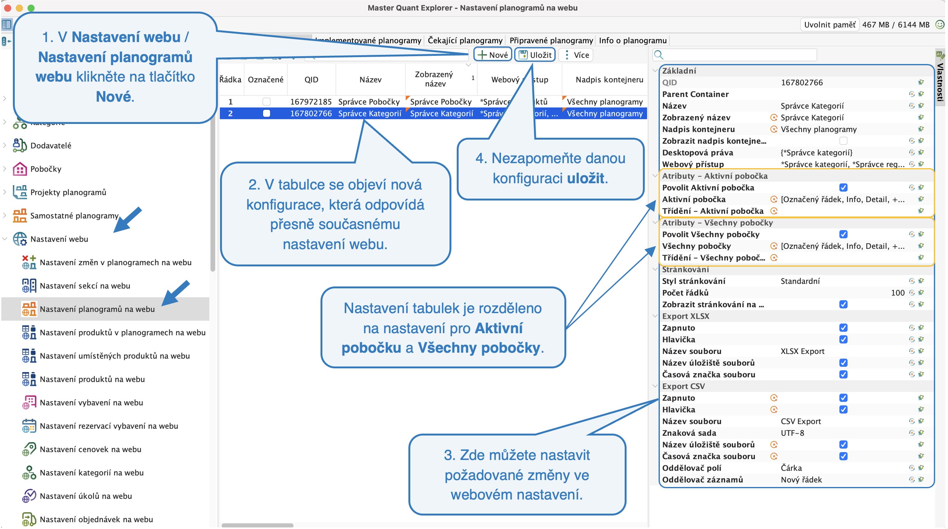The height and width of the screenshot is (529, 948).
Task: Click the Nastavení produktů v planogramech icon
Action: point(29,332)
